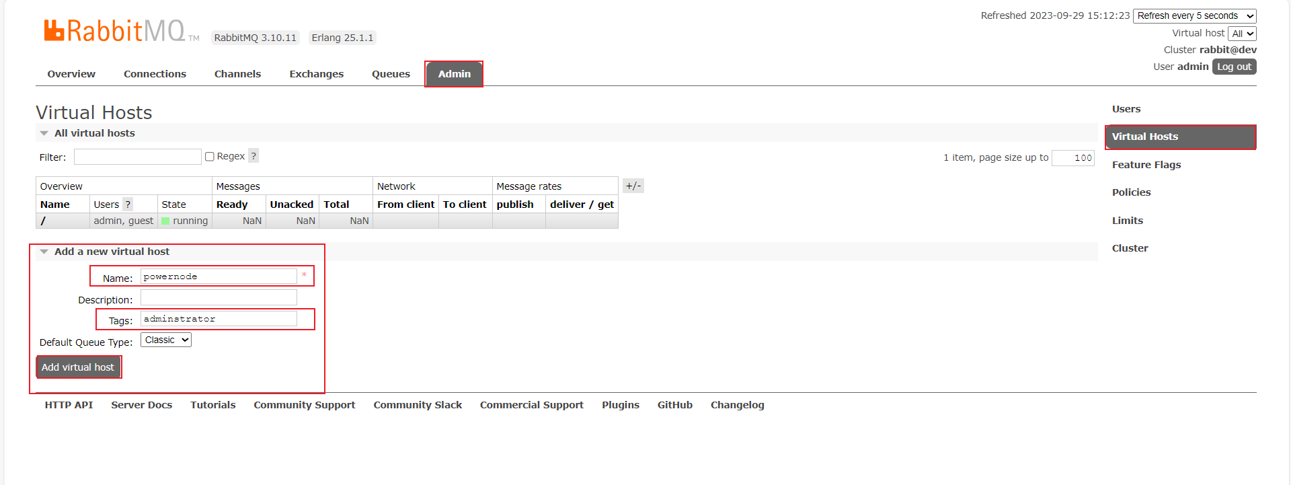This screenshot has height=485, width=1291.
Task: Open the Virtual host selector dropdown
Action: tap(1242, 34)
